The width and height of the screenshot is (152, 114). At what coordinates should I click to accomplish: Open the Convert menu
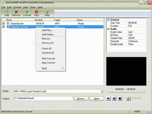17,7
